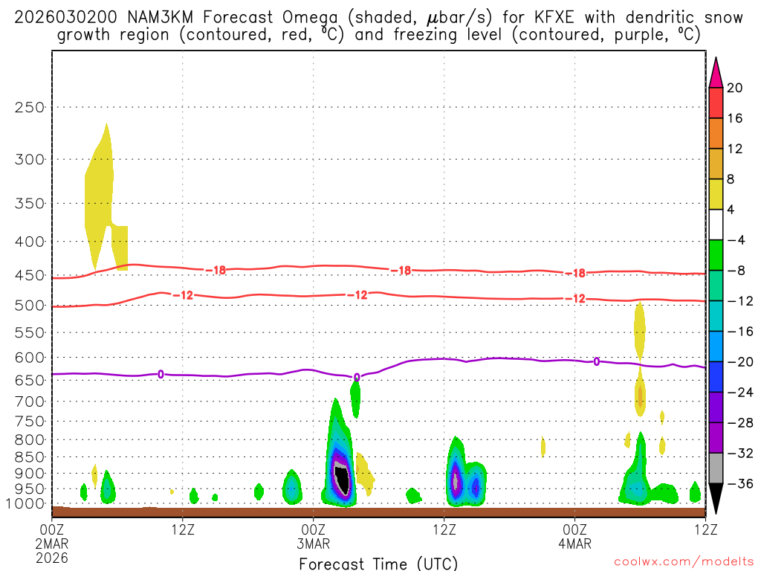Click the '2MAR' date label
761x571 pixels.
point(52,543)
